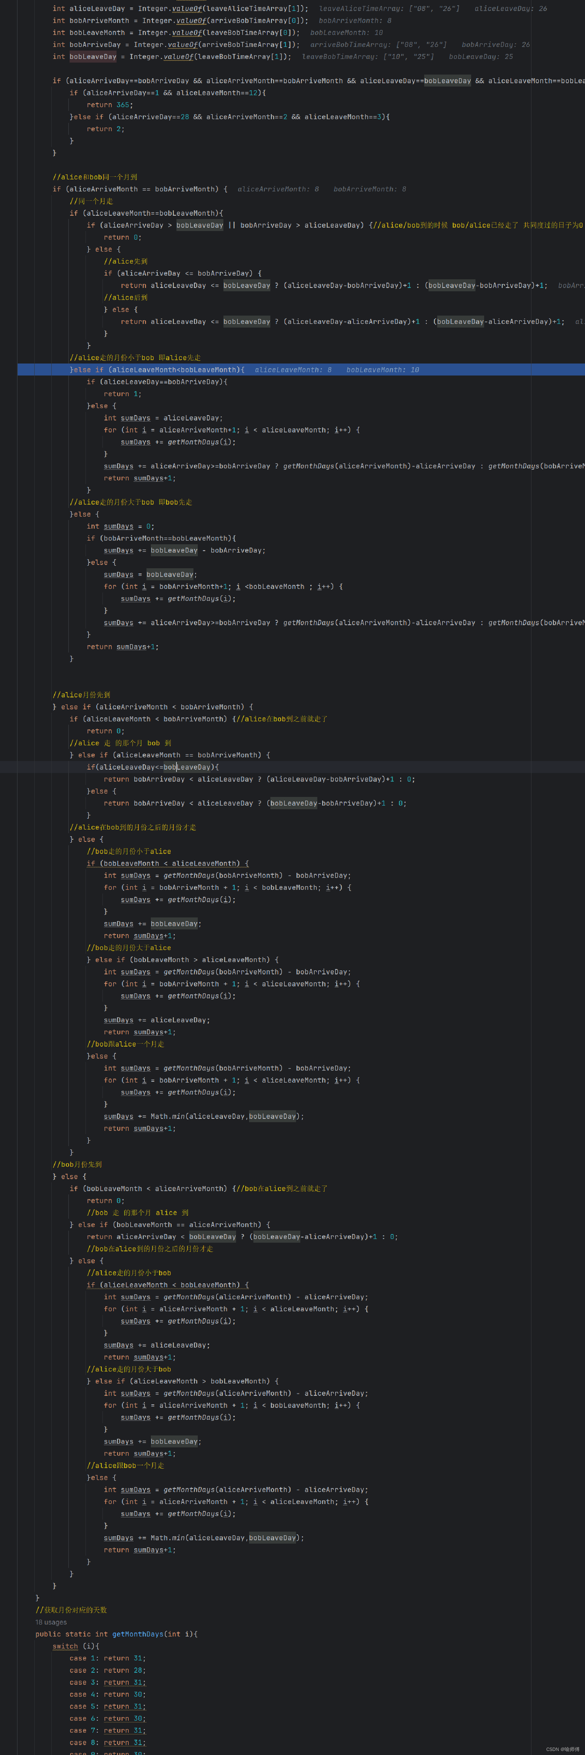Click 'if(aliceLeaveDay<=bobLeaveDay){' line with caret

coord(152,767)
